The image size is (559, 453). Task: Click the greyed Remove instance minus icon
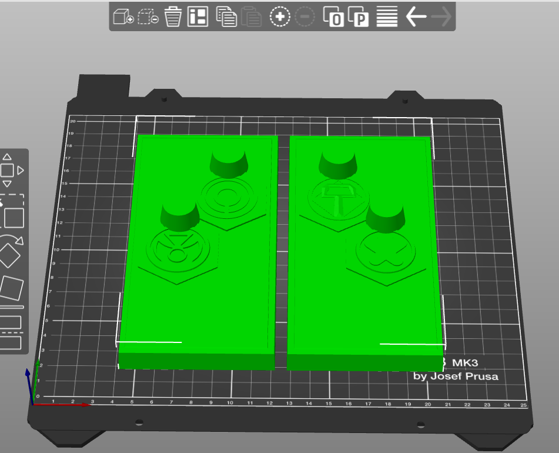305,16
